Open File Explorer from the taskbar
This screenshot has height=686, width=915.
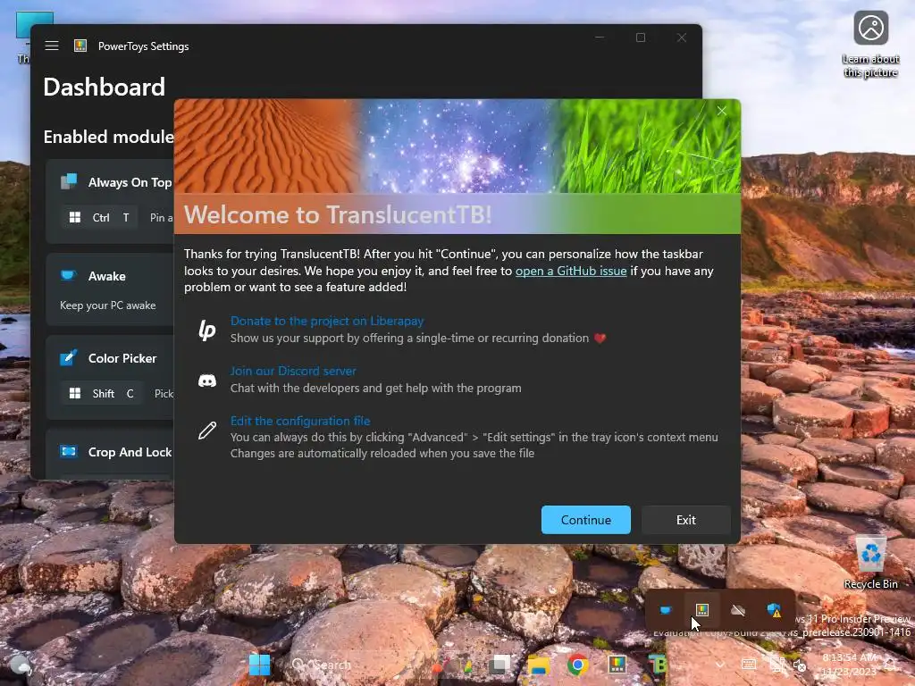click(x=539, y=665)
